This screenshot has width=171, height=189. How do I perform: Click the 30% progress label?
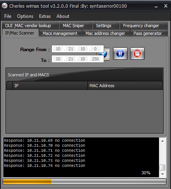point(146,173)
